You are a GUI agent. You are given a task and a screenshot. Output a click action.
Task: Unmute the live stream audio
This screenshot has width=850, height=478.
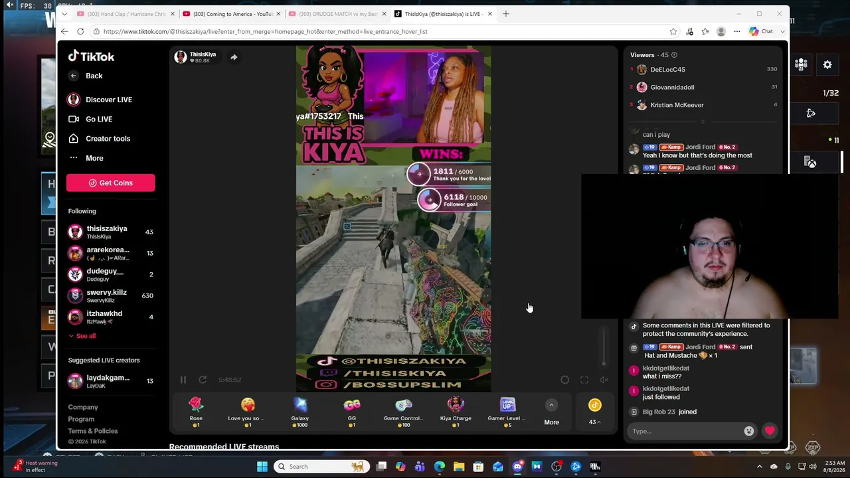coord(604,380)
